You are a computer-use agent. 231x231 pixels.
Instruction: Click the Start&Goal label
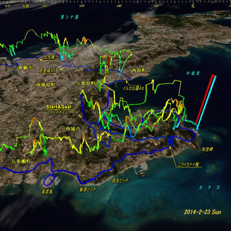tap(59, 107)
